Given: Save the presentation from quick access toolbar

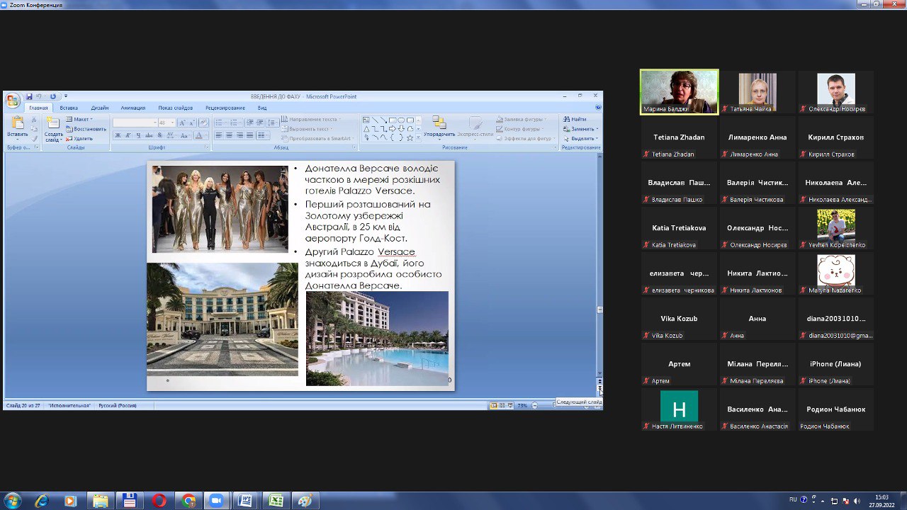Looking at the screenshot, I should 29,96.
